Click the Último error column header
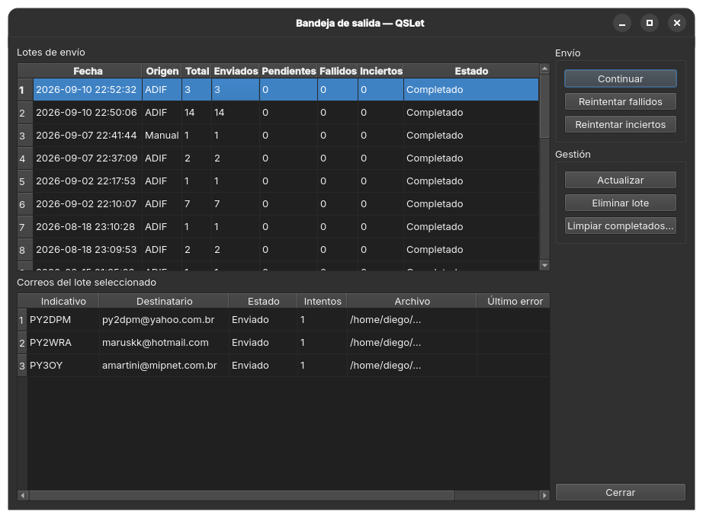This screenshot has width=703, height=518. (514, 301)
